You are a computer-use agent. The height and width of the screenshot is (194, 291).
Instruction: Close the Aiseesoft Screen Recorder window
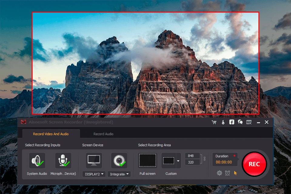(x=266, y=122)
